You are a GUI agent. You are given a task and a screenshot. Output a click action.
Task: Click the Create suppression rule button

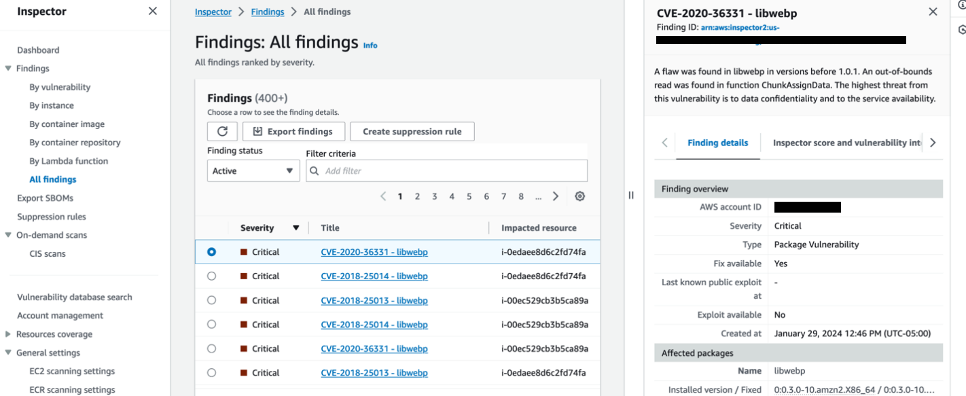click(x=412, y=131)
